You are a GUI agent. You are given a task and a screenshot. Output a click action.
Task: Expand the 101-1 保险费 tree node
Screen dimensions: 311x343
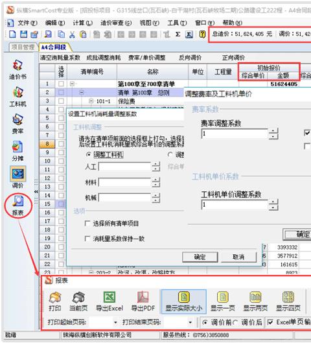tap(91, 101)
